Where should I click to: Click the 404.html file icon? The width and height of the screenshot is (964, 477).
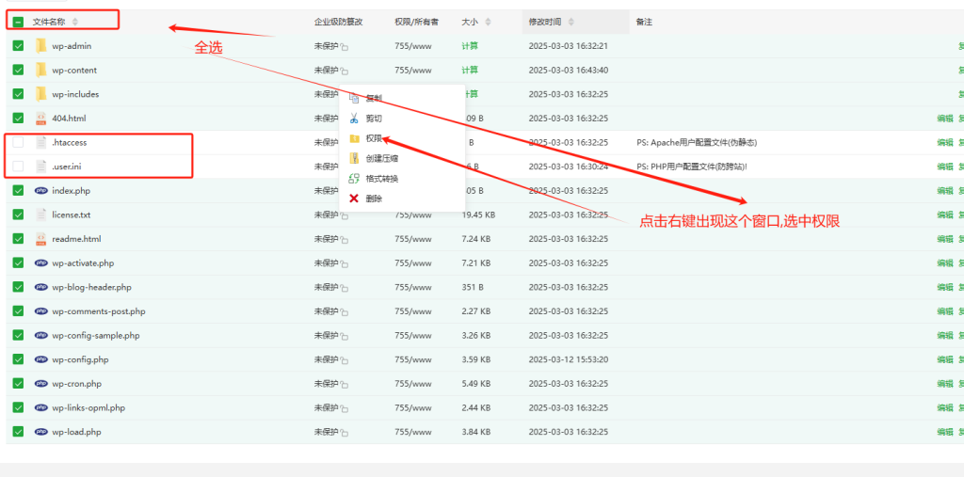tap(40, 119)
